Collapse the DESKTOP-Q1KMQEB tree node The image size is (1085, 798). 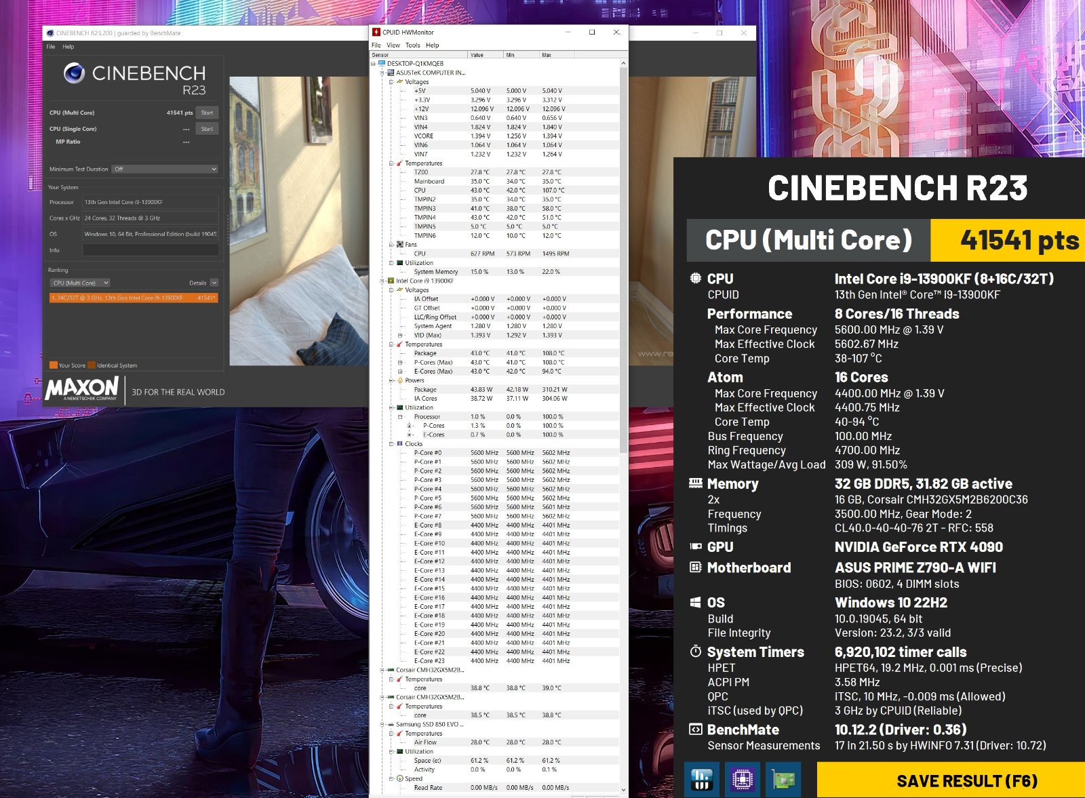point(373,64)
